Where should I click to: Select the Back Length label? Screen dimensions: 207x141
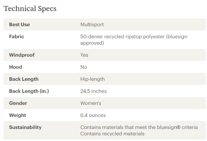click(x=24, y=79)
